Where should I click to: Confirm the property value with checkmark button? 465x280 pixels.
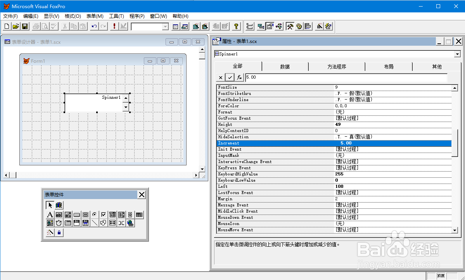pos(230,77)
